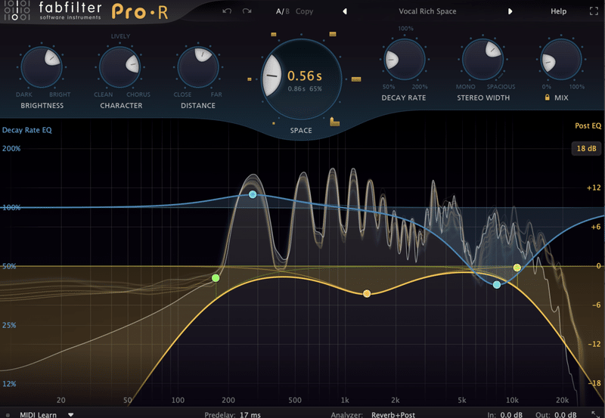
Task: Select yellow post EQ band near 10 kHz
Action: pos(517,268)
